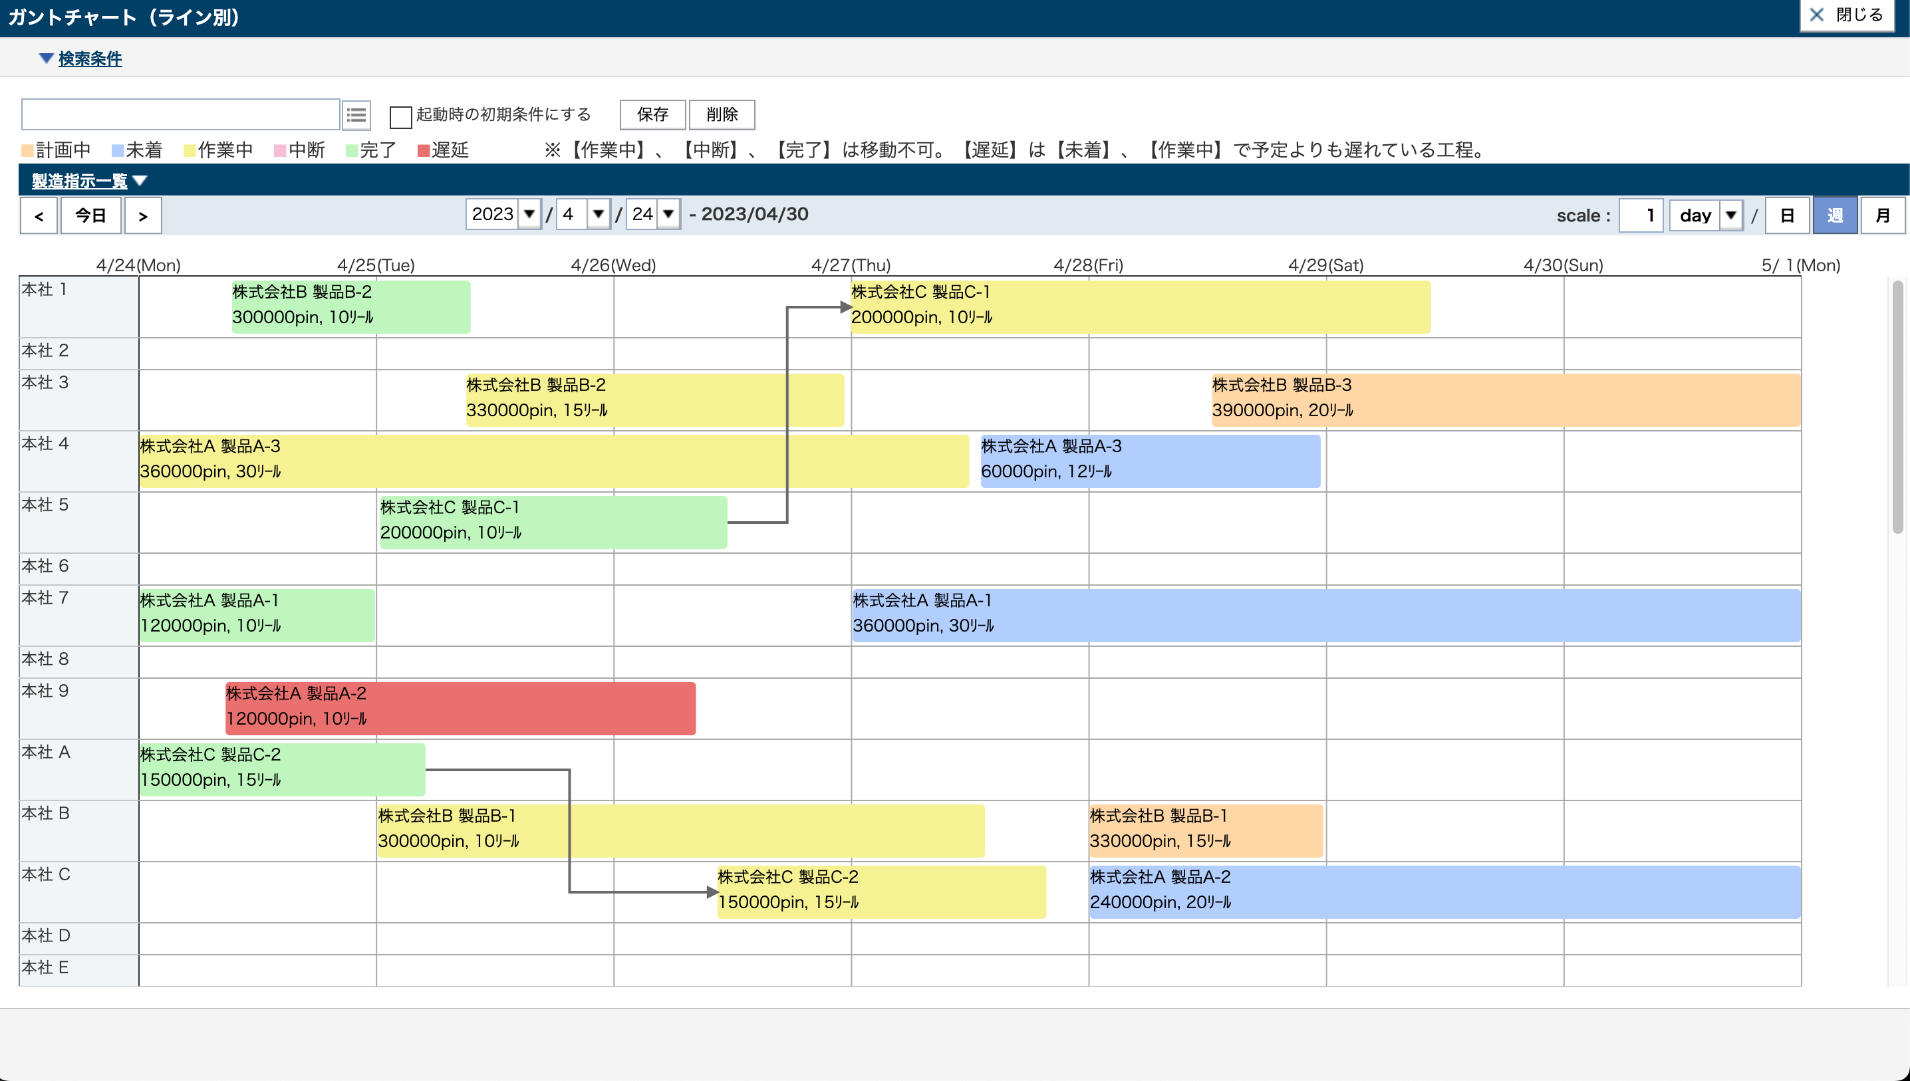
Task: Switch to 月 (month) view
Action: [x=1882, y=215]
